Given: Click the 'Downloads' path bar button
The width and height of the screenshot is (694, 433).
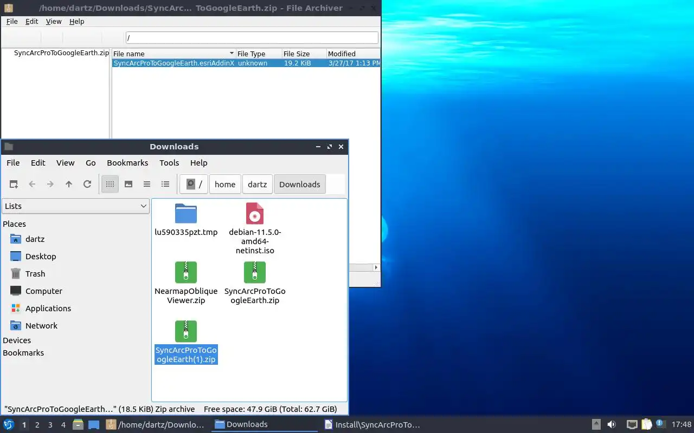Looking at the screenshot, I should tap(300, 184).
